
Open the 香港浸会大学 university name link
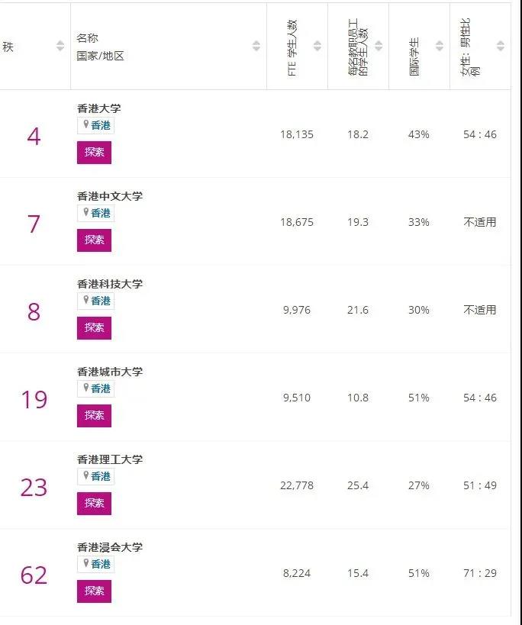tap(110, 547)
